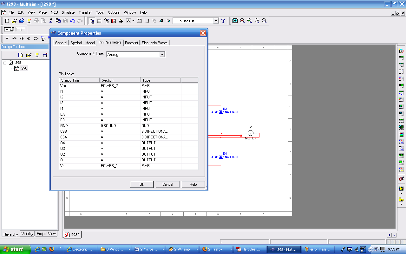The height and width of the screenshot is (254, 406).
Task: Select the Visibility tab in Design Toolbox
Action: (x=27, y=234)
